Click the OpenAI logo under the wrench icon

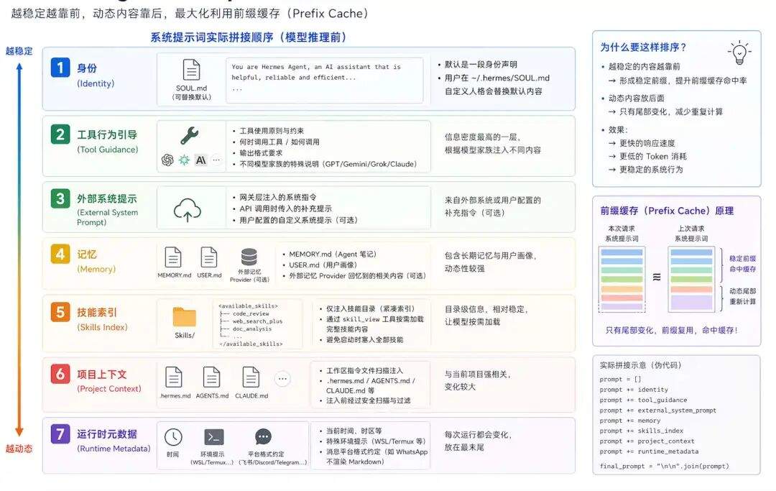[169, 160]
